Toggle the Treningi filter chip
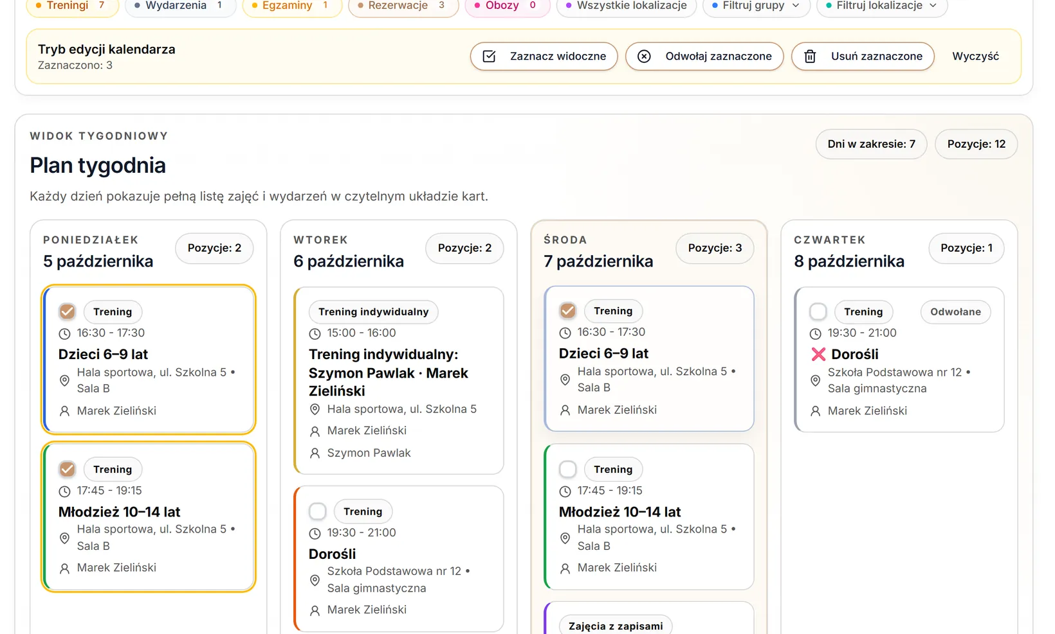This screenshot has width=1055, height=634. click(x=72, y=6)
